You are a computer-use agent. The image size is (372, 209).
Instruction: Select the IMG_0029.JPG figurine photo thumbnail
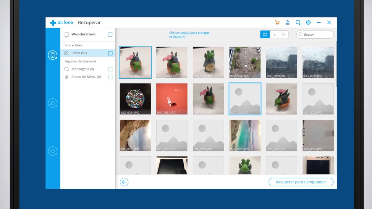tap(208, 99)
